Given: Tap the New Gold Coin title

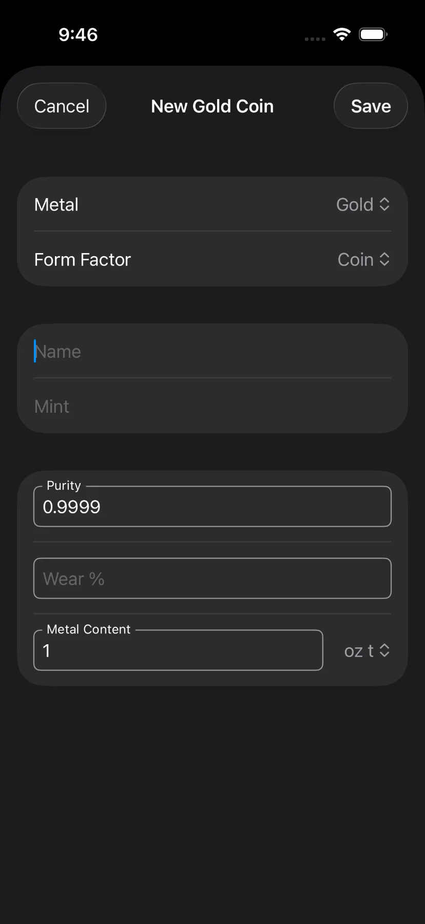Looking at the screenshot, I should [212, 106].
